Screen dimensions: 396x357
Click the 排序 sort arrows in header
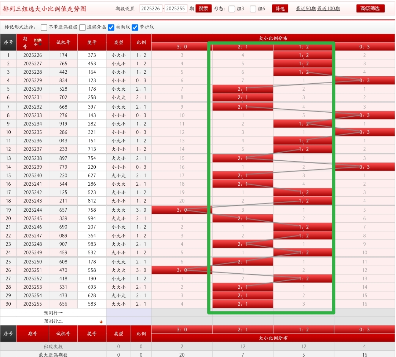38,42
